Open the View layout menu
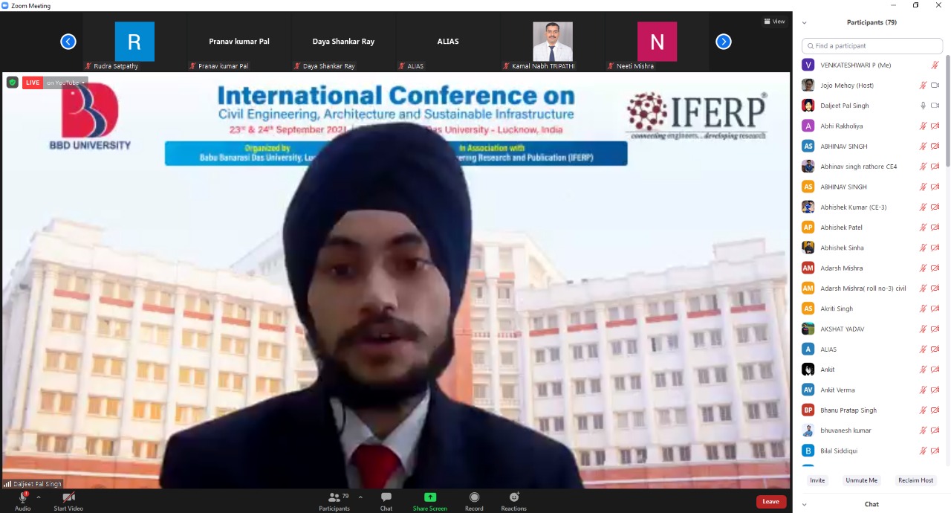 (774, 22)
